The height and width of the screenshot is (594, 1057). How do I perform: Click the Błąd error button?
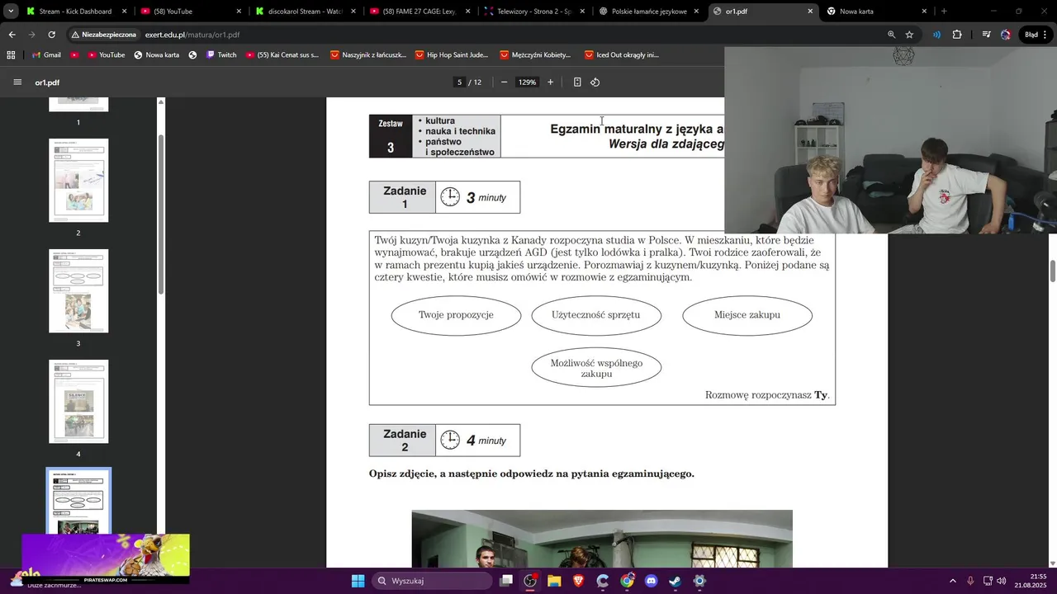tap(1036, 35)
